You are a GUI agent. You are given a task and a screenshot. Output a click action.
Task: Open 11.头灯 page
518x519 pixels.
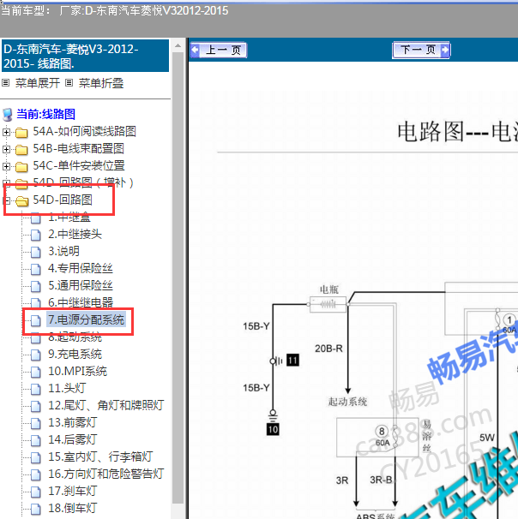point(67,388)
